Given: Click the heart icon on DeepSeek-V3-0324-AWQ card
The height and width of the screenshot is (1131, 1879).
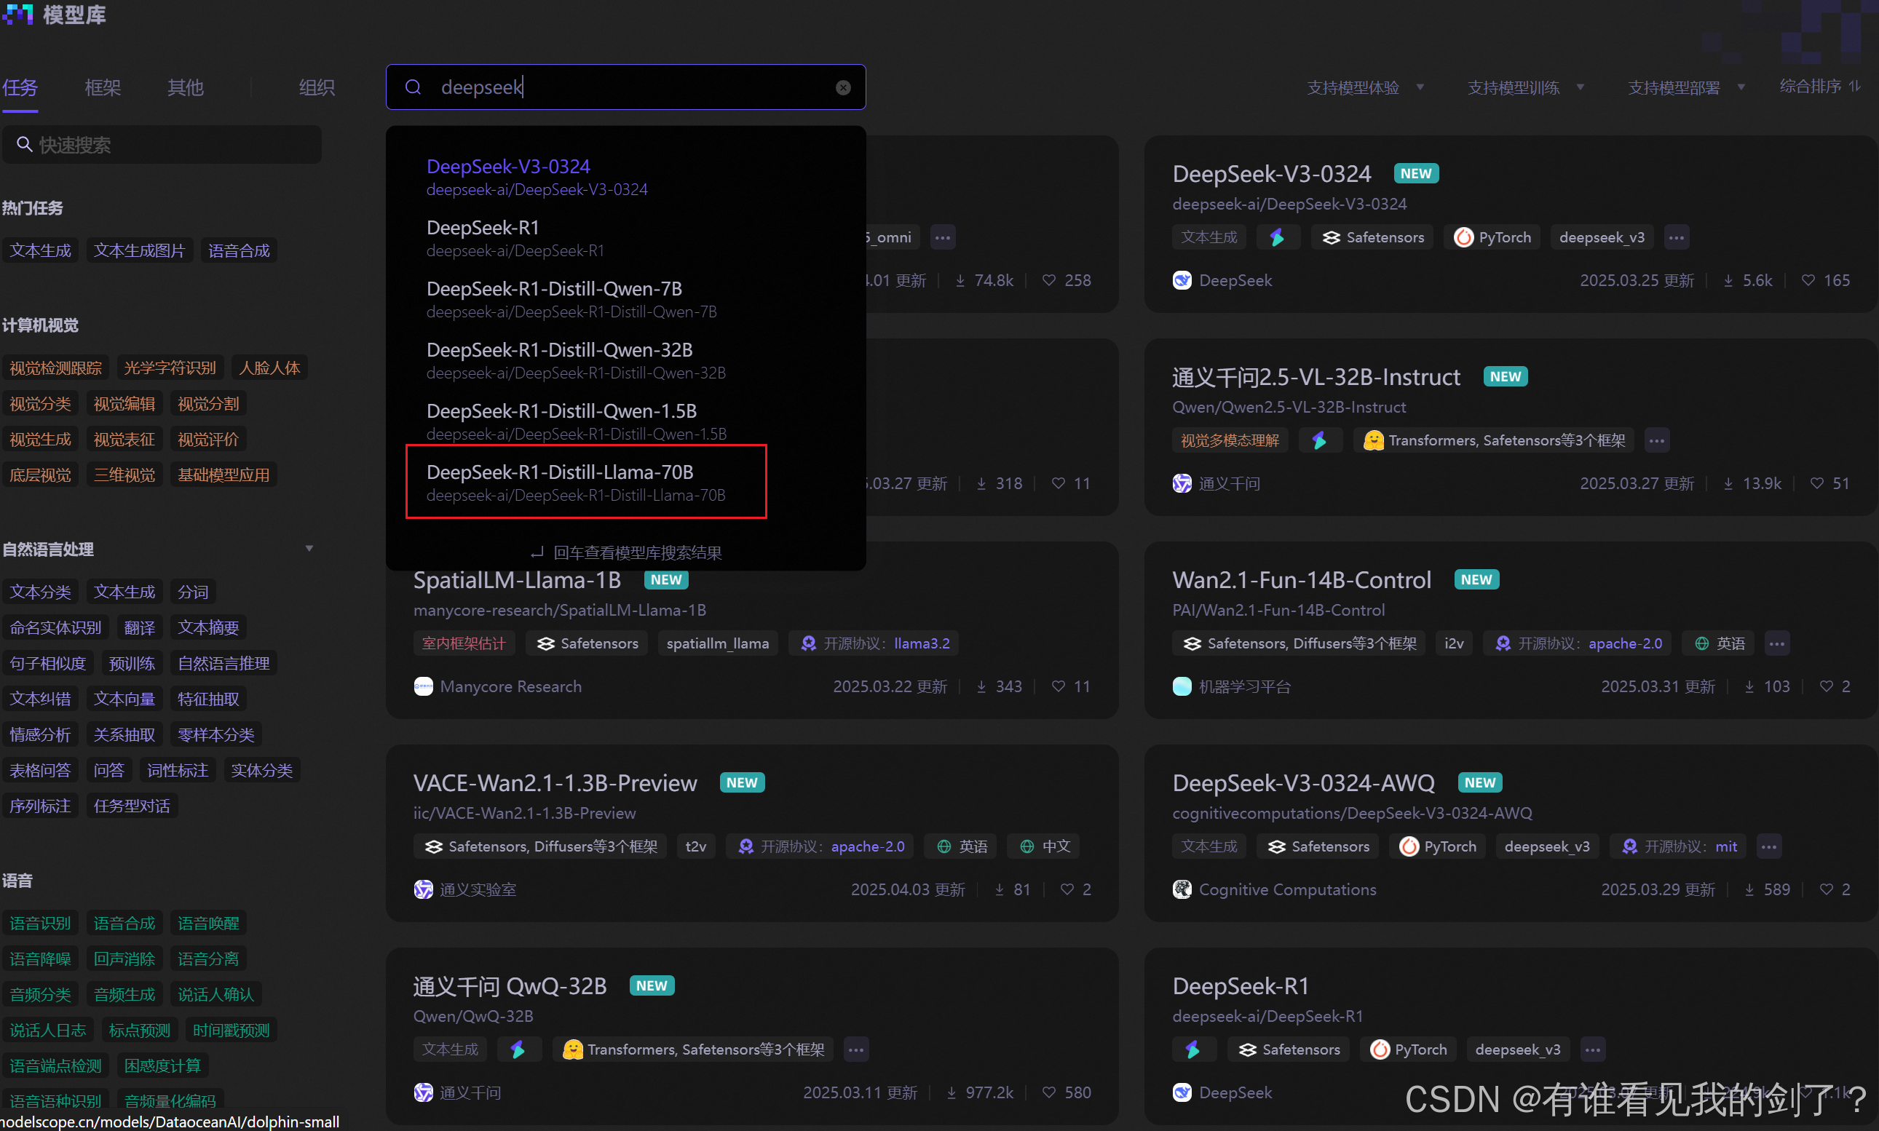Looking at the screenshot, I should 1827,889.
